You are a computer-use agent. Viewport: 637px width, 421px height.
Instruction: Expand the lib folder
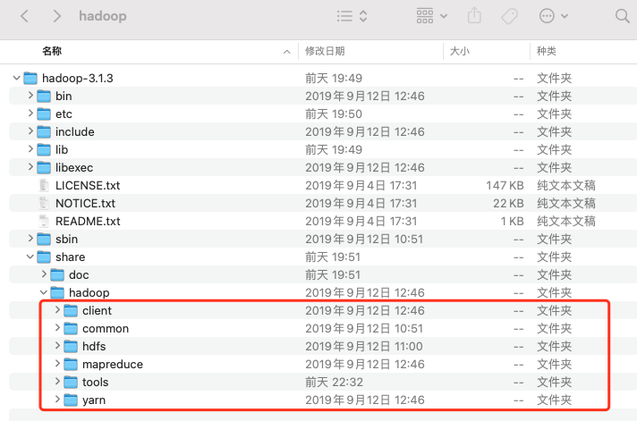tap(30, 149)
